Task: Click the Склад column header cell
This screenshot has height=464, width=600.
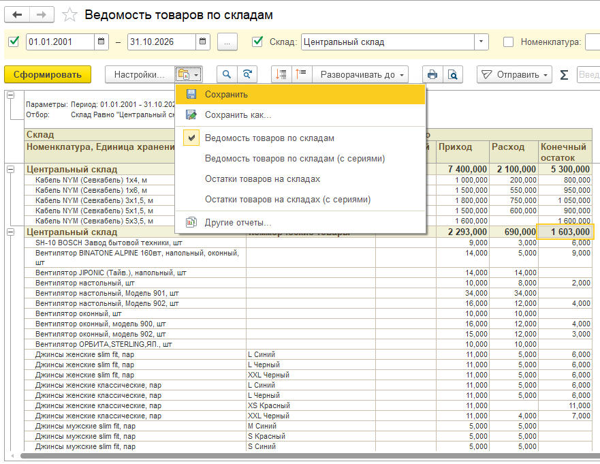Action: coord(100,134)
